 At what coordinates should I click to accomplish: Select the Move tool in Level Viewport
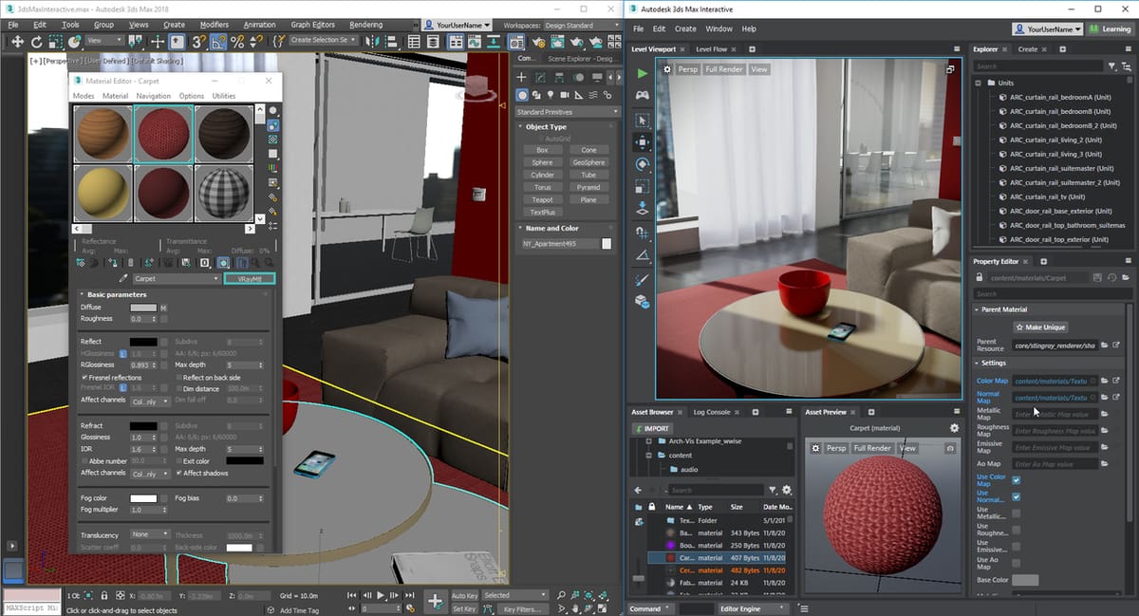[643, 142]
